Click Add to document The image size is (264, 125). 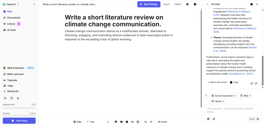point(217,82)
